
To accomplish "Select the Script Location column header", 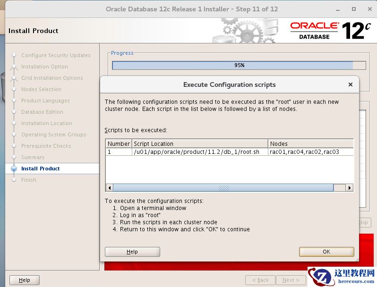I will [200, 143].
